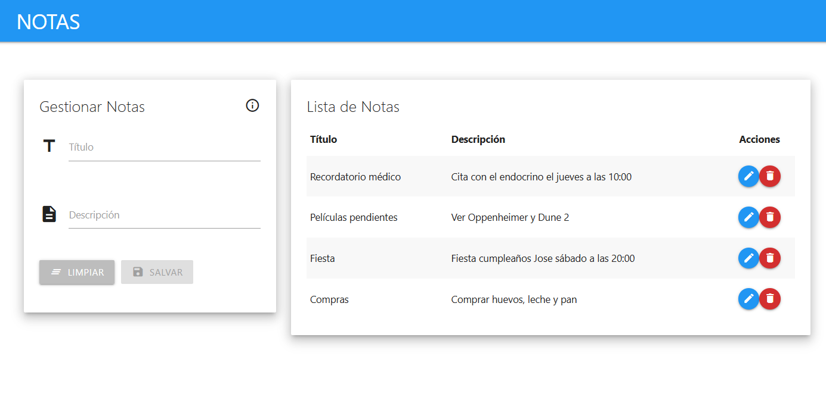Delete the 'Compras' note
Viewport: 826px width, 400px height.
(x=770, y=299)
